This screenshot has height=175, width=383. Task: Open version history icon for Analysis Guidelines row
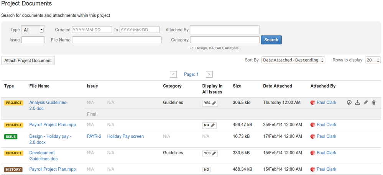349,103
